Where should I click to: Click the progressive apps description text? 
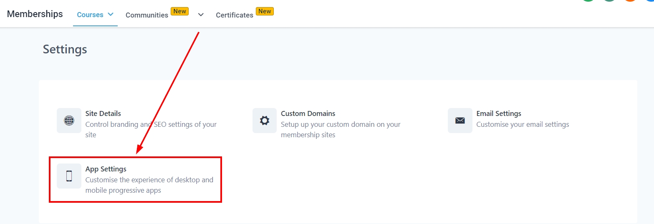149,185
